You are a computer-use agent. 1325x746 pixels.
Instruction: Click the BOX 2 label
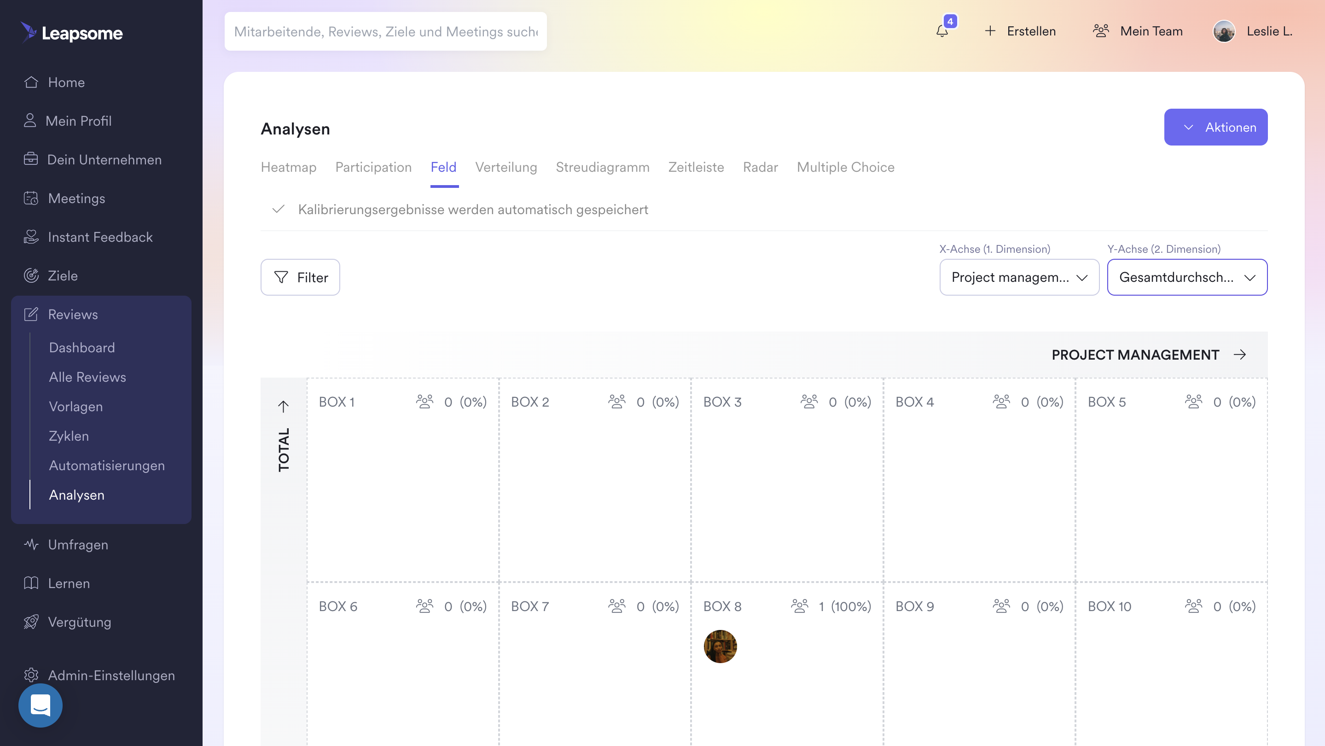pos(530,402)
